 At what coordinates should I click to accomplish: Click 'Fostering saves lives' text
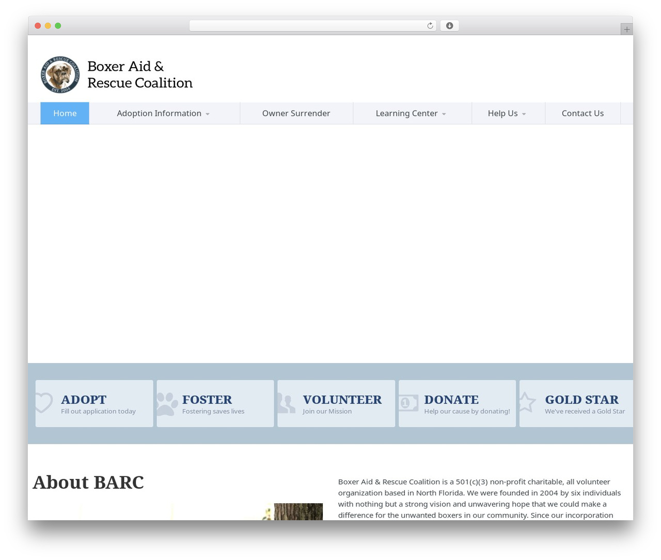[213, 411]
